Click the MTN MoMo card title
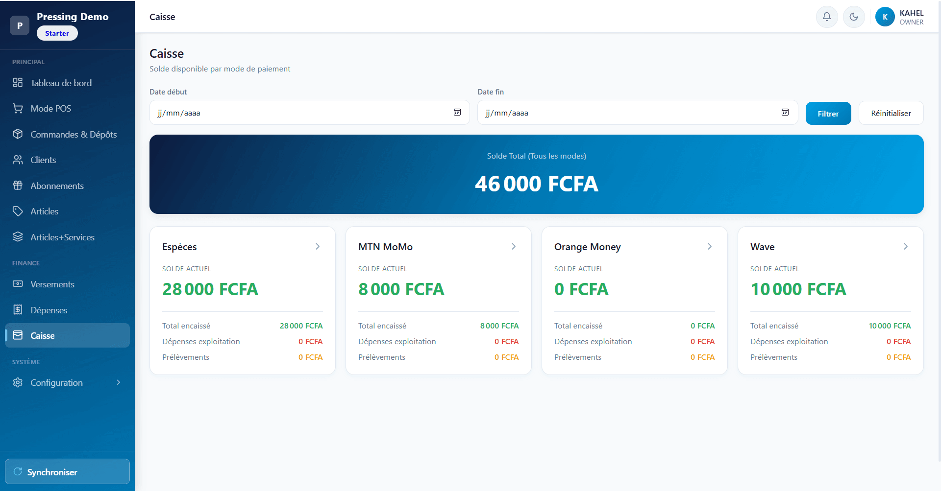Screen dimensions: 941x491 (x=385, y=247)
